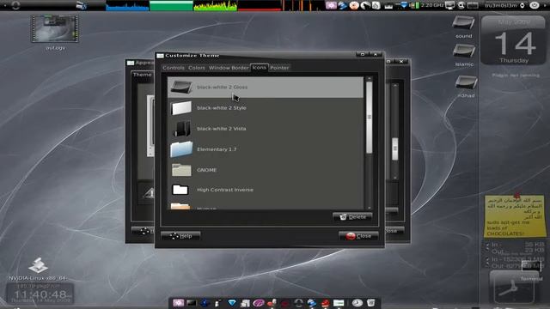Click the analog clock desktop widget

[x=514, y=288]
